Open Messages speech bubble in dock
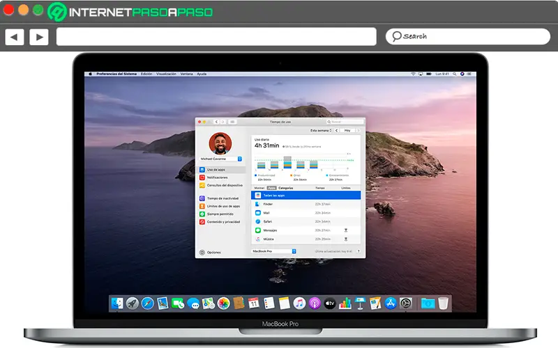The height and width of the screenshot is (348, 558). tap(193, 303)
